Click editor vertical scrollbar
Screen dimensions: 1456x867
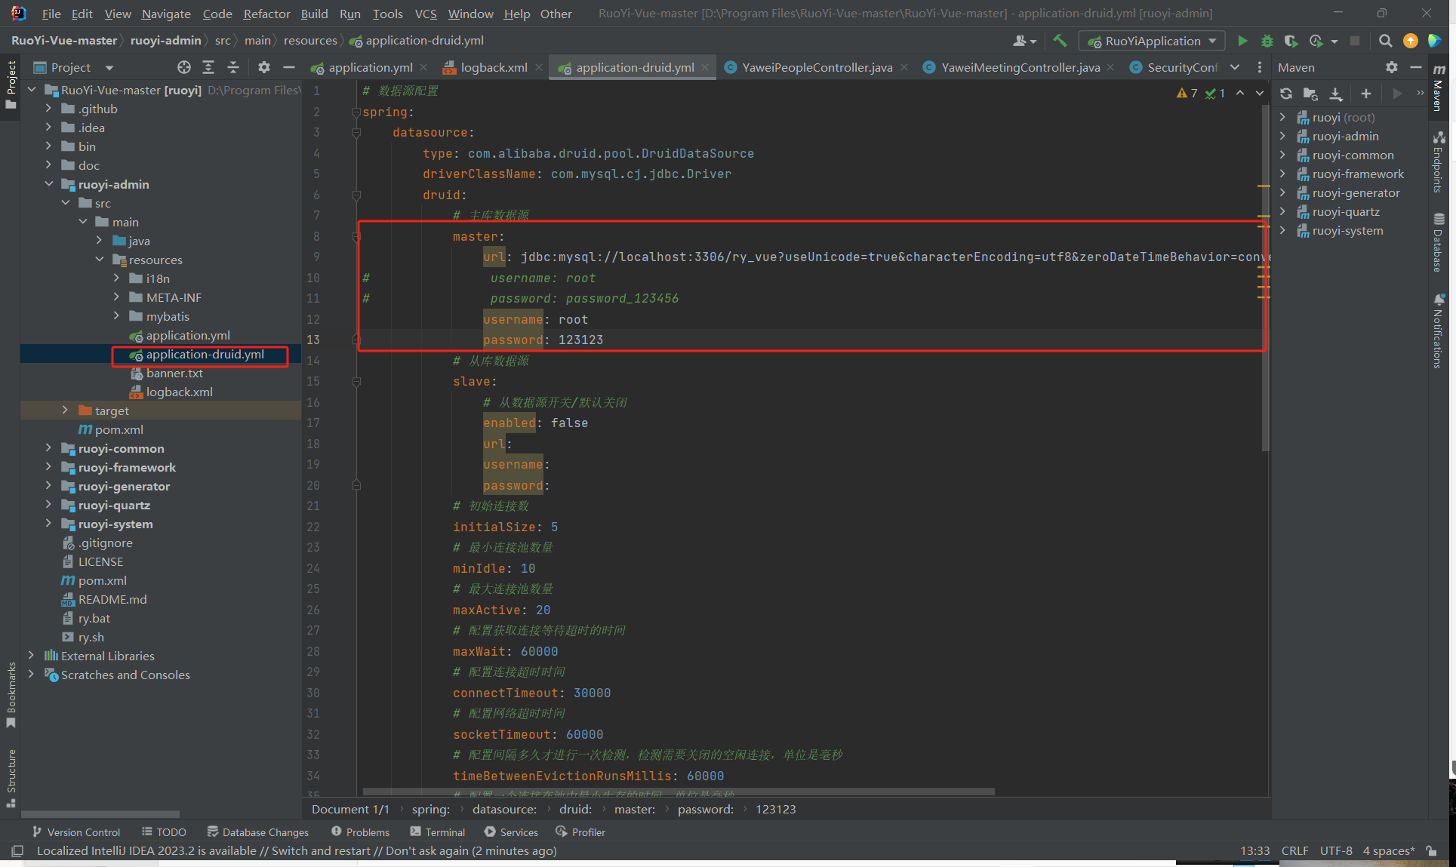(1265, 279)
